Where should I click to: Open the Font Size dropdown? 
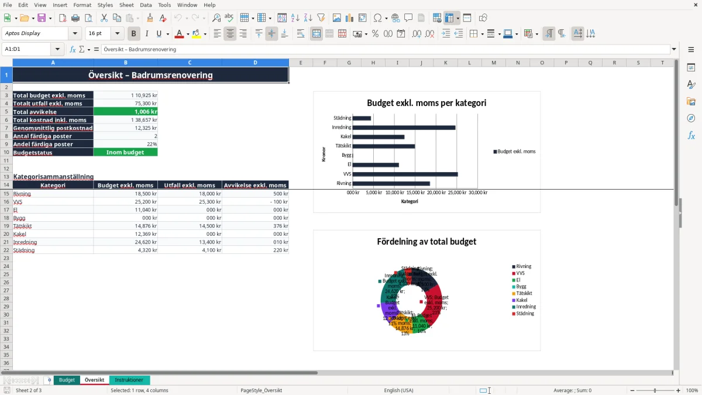(x=117, y=33)
